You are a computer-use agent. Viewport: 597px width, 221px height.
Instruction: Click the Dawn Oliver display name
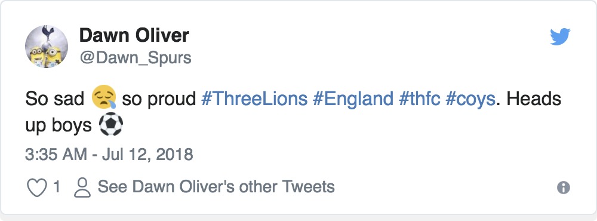(134, 36)
